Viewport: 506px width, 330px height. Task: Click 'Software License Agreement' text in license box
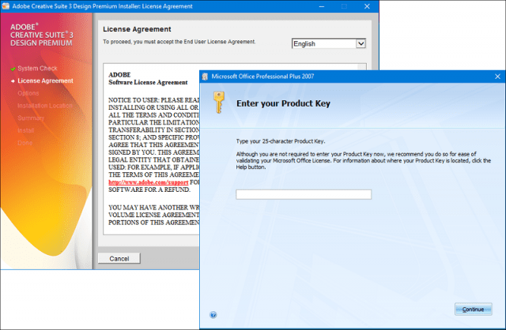click(x=148, y=82)
